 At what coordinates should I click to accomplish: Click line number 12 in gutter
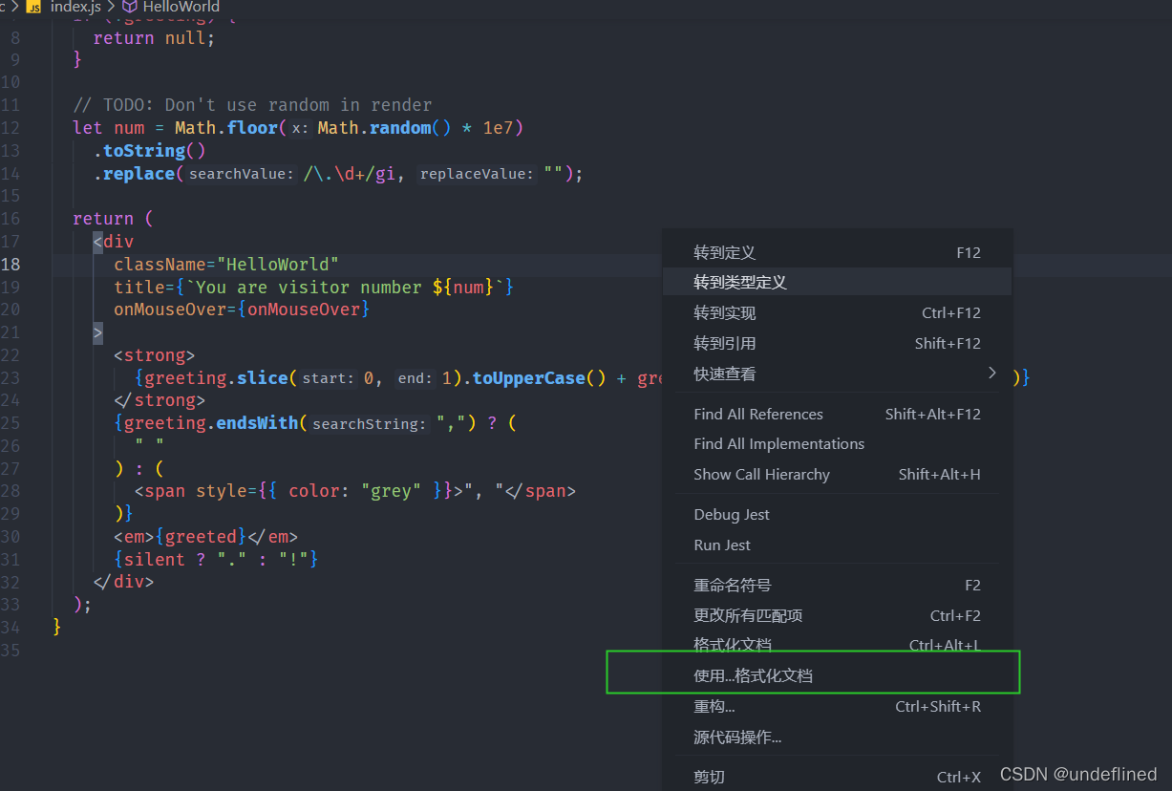tap(11, 127)
